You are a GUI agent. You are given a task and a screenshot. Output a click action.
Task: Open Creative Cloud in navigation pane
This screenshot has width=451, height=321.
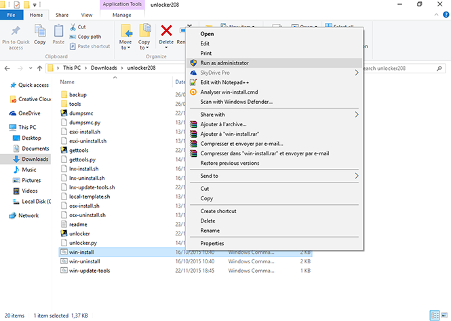coord(31,99)
